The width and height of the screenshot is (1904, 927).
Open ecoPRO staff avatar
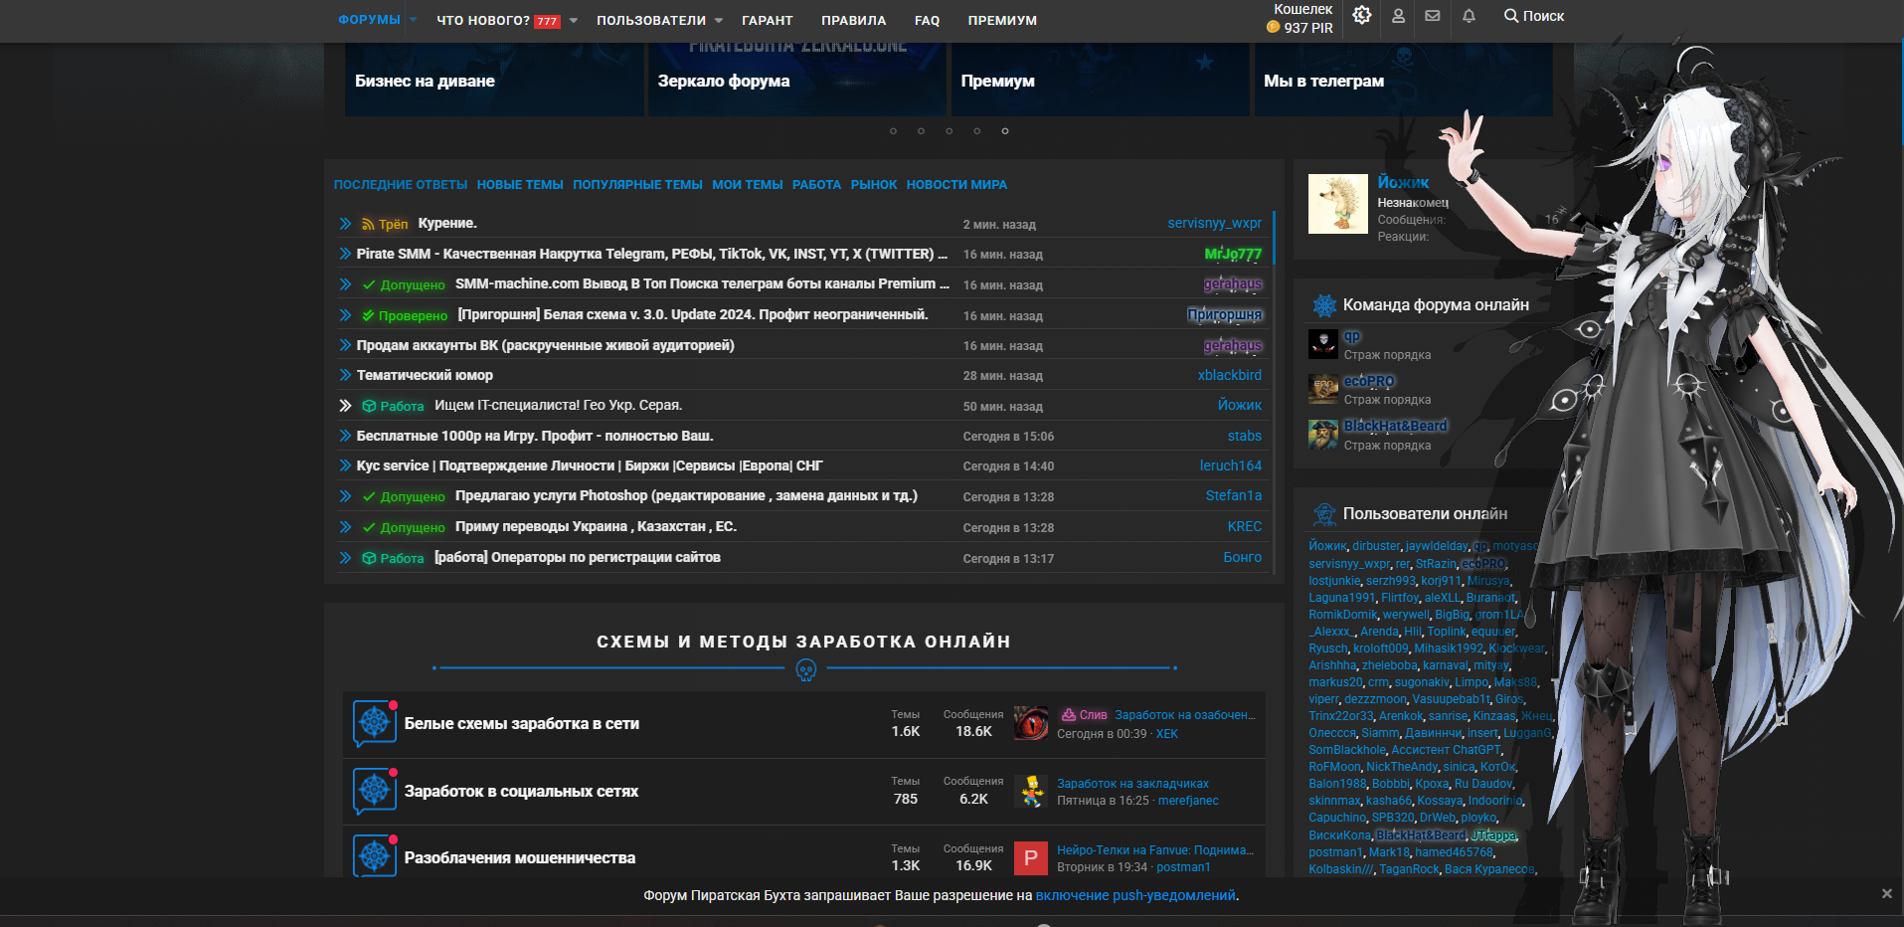pos(1323,389)
